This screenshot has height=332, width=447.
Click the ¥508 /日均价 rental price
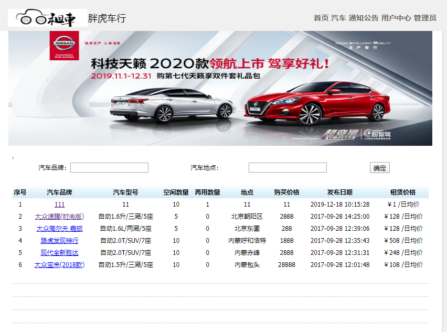click(403, 241)
